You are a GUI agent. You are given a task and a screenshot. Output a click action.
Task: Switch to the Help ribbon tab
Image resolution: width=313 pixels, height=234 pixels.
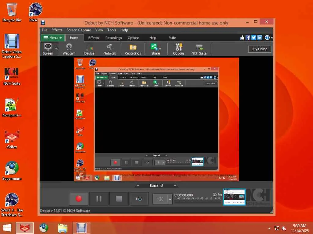(x=153, y=37)
